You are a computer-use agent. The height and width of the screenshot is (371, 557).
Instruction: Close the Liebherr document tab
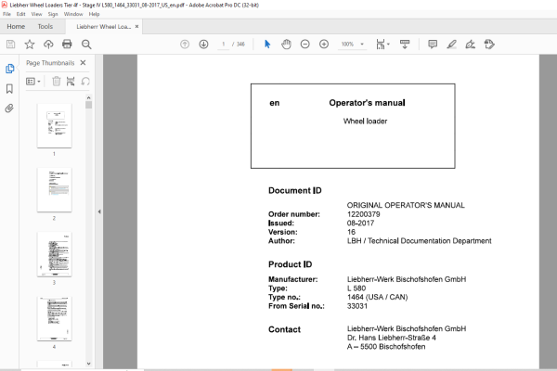pyautogui.click(x=136, y=27)
